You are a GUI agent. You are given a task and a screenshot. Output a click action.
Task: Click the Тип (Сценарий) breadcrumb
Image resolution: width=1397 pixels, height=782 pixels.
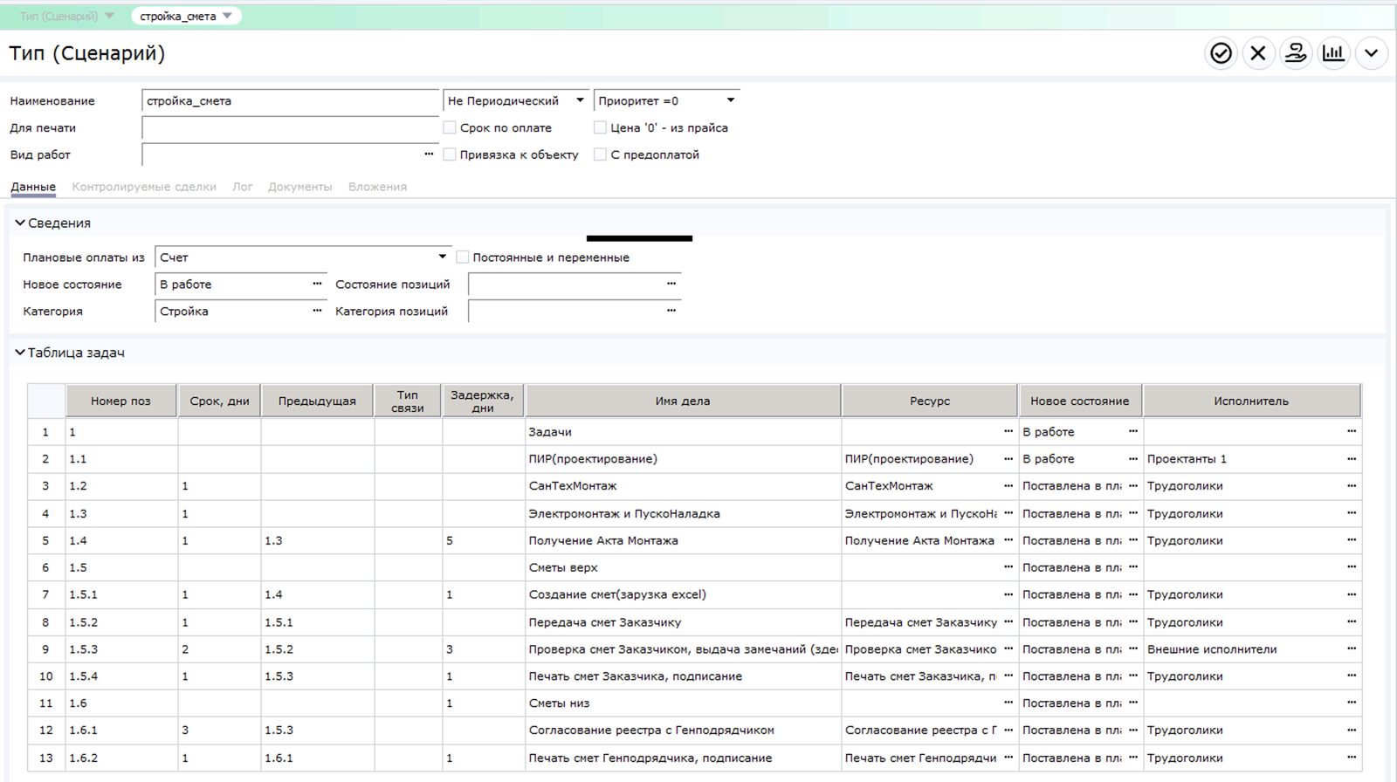66,16
